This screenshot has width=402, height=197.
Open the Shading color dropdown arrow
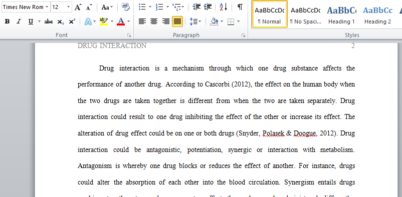point(222,21)
